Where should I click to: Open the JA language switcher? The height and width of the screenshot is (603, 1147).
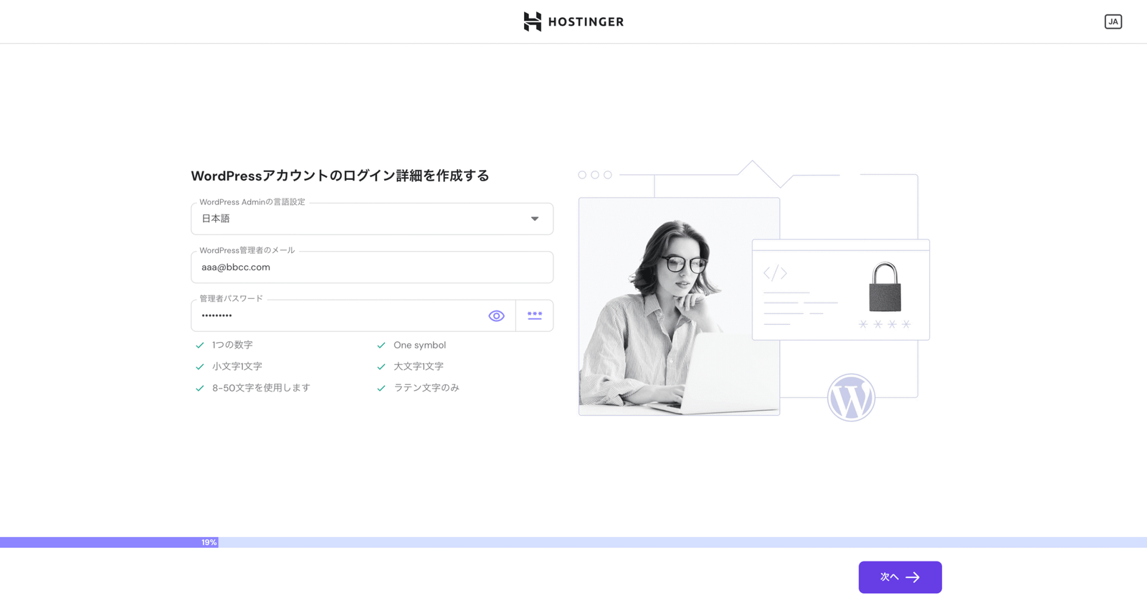pyautogui.click(x=1113, y=22)
